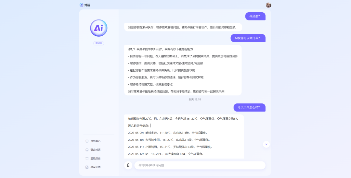Click the headphone icon beside 语音对话
This screenshot has width=351, height=178.
point(87,150)
